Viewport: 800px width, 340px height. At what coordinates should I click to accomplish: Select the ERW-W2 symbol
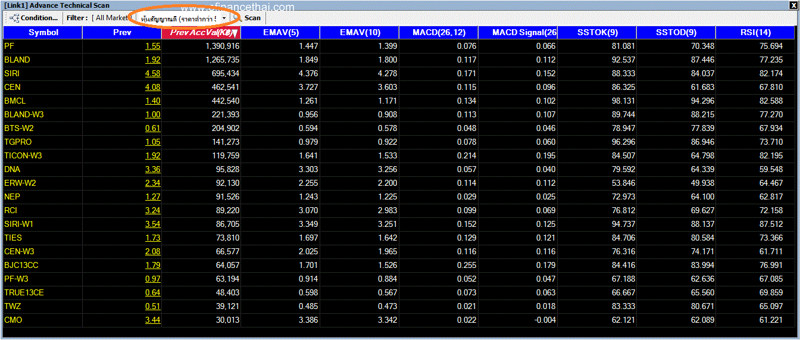tap(20, 183)
